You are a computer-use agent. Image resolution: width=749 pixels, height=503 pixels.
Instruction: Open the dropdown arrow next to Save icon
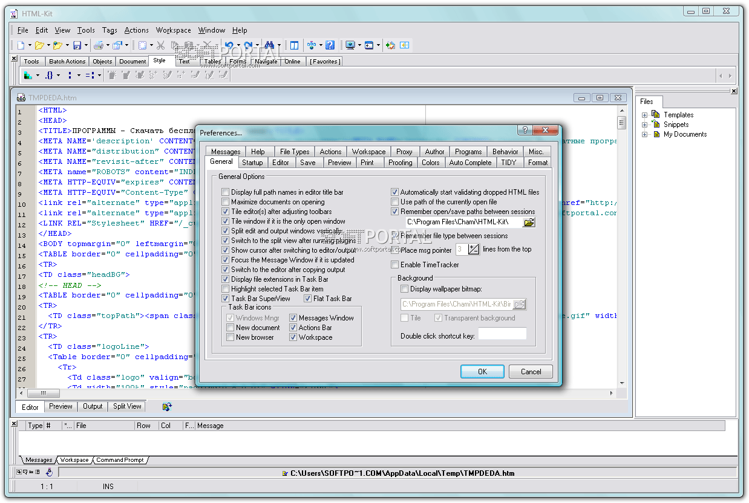86,45
